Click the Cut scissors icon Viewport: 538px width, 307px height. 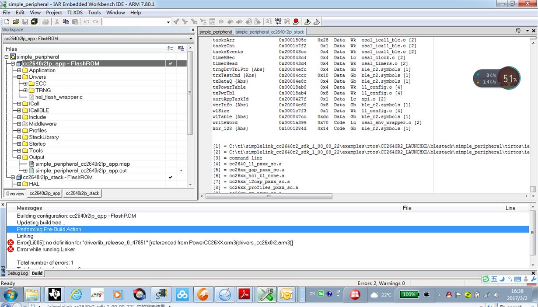point(57,21)
